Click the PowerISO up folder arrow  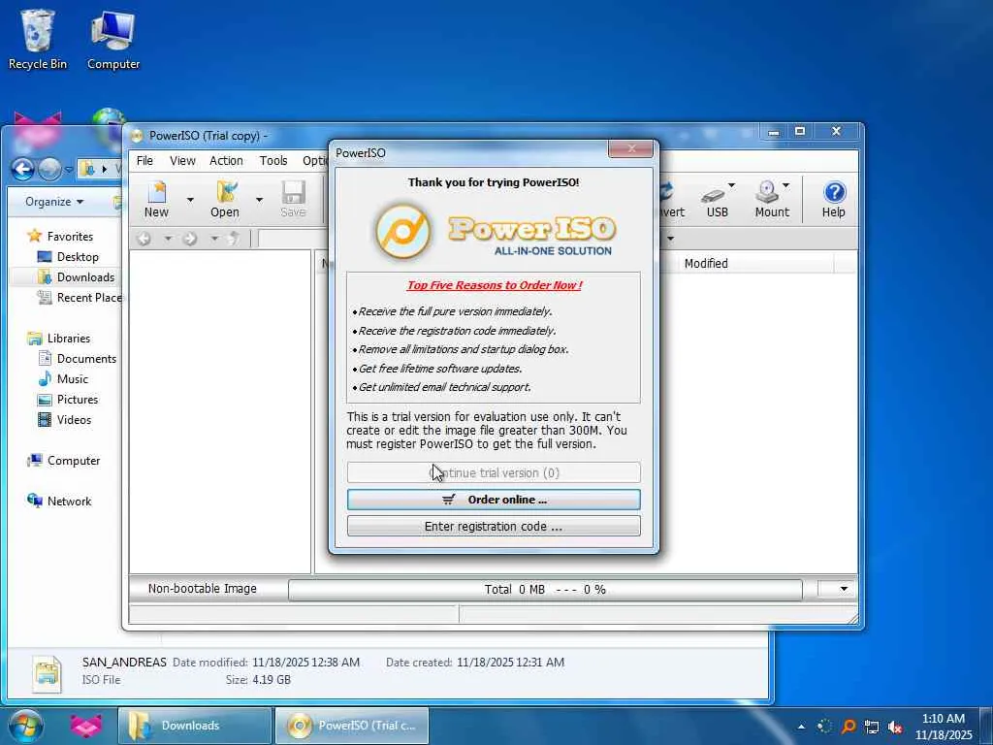point(235,239)
